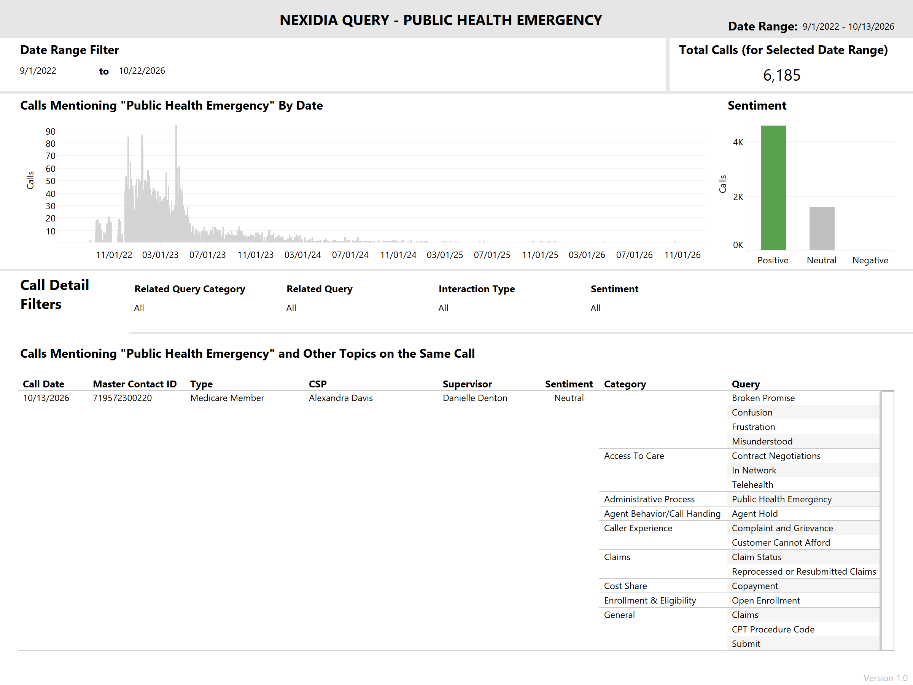Select the Open Enrollment query row
This screenshot has width=913, height=685.
(x=803, y=600)
